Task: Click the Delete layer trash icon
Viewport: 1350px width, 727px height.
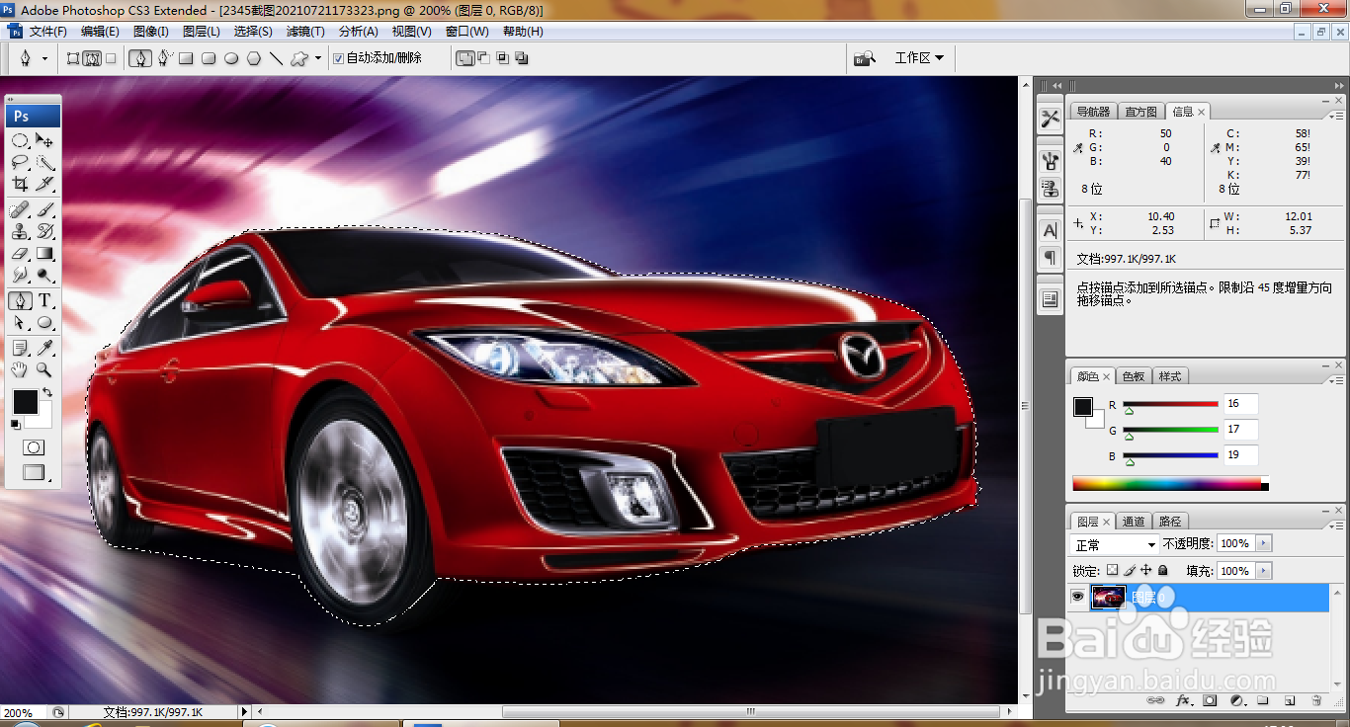Action: pyautogui.click(x=1316, y=700)
